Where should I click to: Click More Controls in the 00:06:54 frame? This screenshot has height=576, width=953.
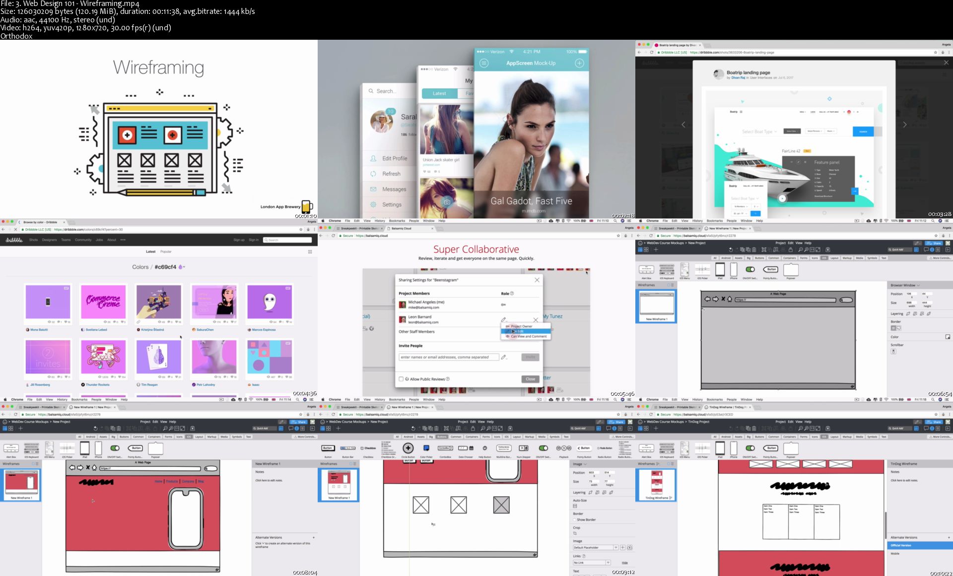[941, 258]
